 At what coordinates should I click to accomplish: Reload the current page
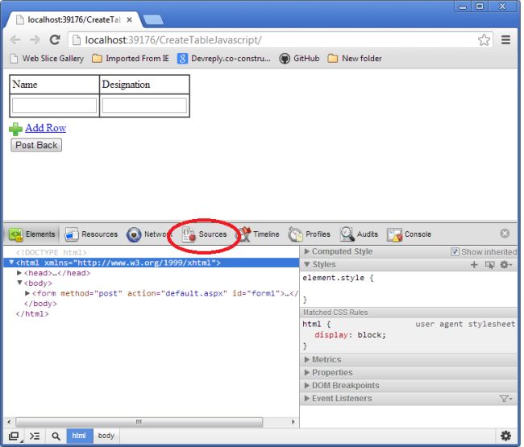click(55, 40)
